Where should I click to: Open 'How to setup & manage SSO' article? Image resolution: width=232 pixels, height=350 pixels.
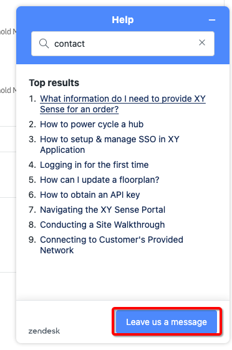[110, 144]
